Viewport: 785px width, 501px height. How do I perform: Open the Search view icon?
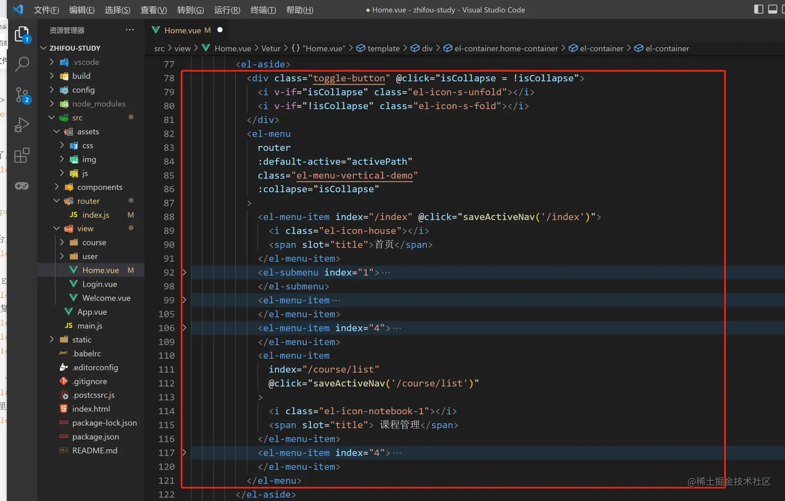[x=22, y=64]
